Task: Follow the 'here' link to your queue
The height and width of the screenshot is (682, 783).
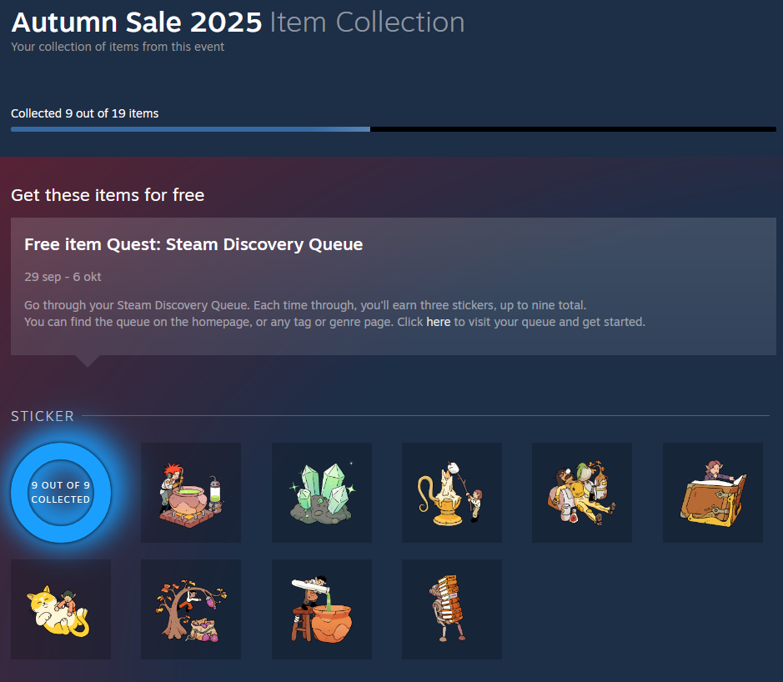Action: tap(438, 322)
